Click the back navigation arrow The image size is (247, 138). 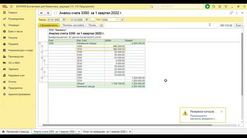pyautogui.click(x=42, y=13)
